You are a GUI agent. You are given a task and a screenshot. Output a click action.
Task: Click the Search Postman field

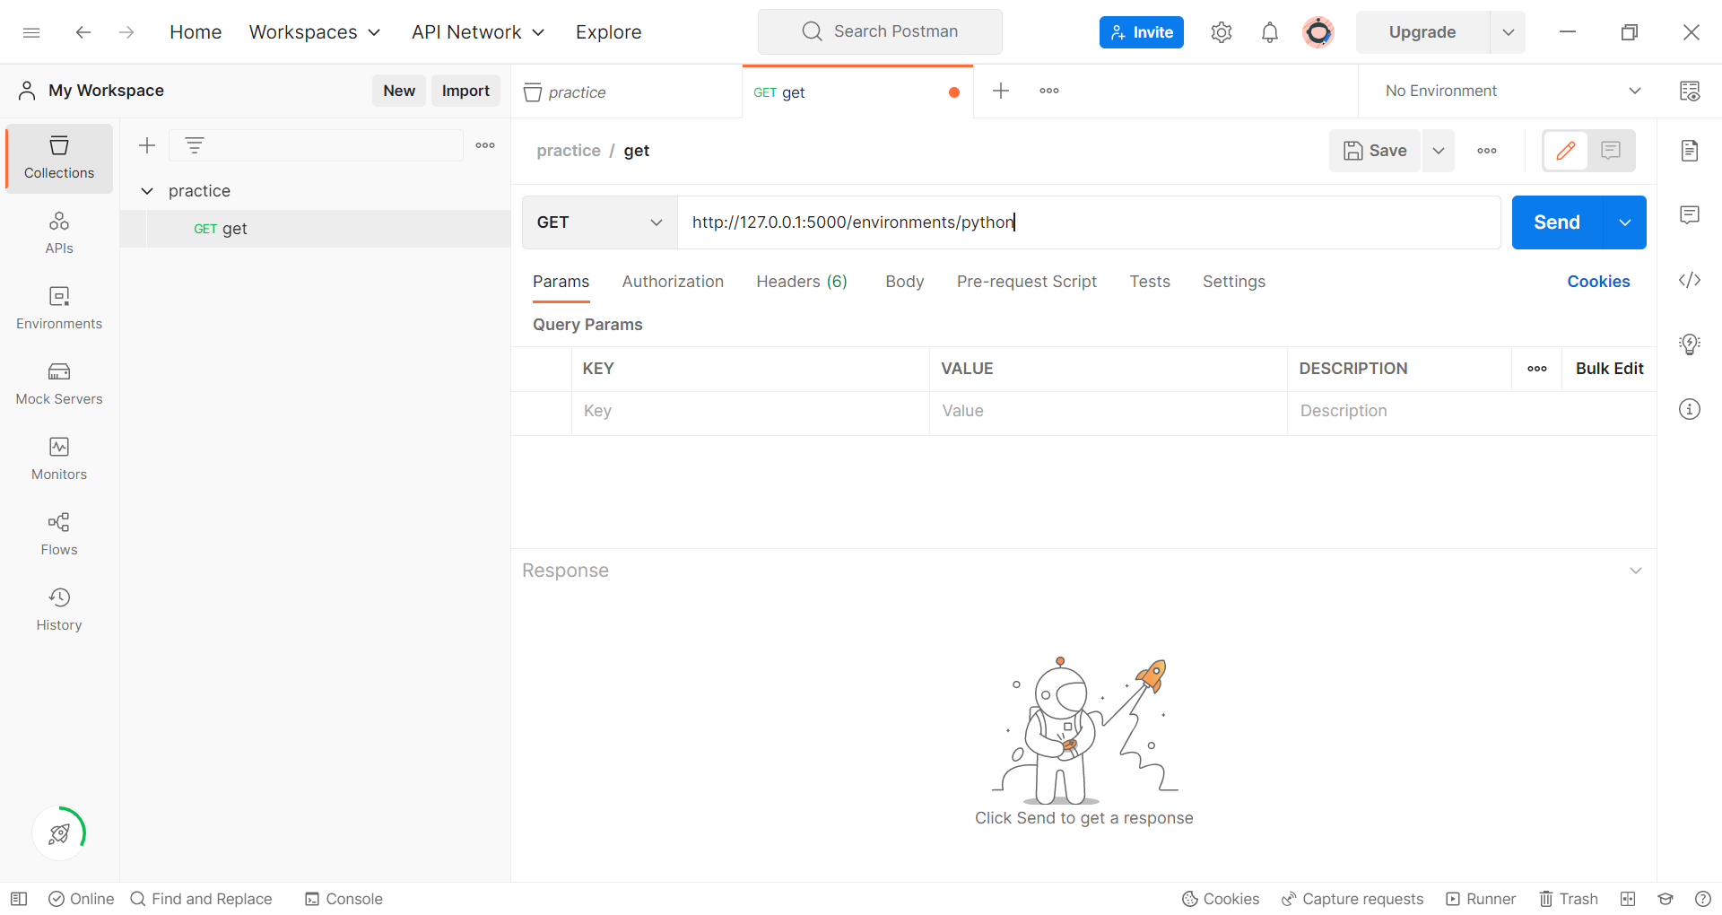(x=880, y=32)
